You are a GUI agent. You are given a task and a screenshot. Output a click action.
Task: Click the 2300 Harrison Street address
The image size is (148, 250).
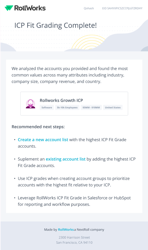[74, 237]
